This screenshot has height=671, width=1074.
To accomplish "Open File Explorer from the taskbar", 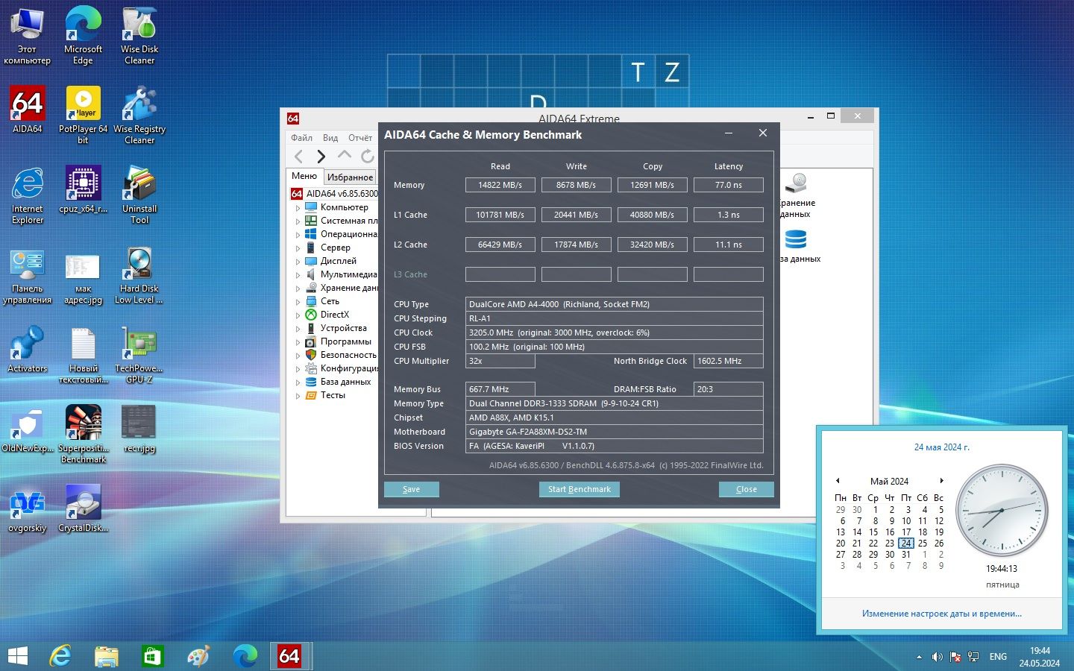I will pos(107,656).
